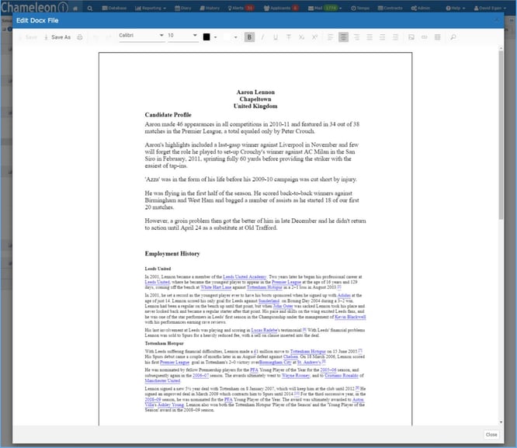Toggle superscript formatting
This screenshot has height=448, width=517.
(x=314, y=37)
